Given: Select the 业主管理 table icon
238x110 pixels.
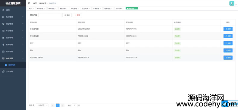Looking at the screenshot, I should point(3,38).
